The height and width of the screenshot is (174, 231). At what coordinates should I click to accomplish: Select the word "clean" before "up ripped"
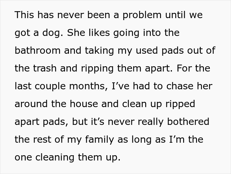click(134, 104)
